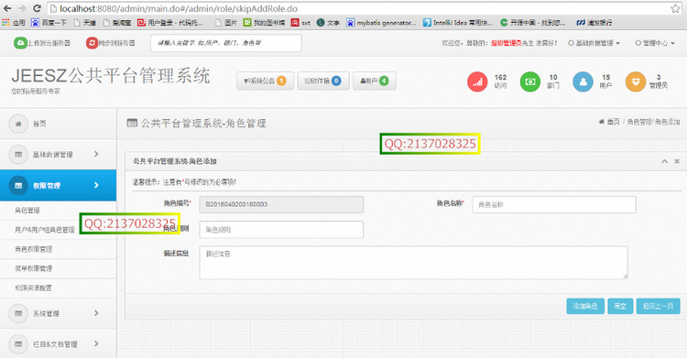Click the disabled role number field B2016040200180003
Screen dimensions: 687x358
click(281, 204)
